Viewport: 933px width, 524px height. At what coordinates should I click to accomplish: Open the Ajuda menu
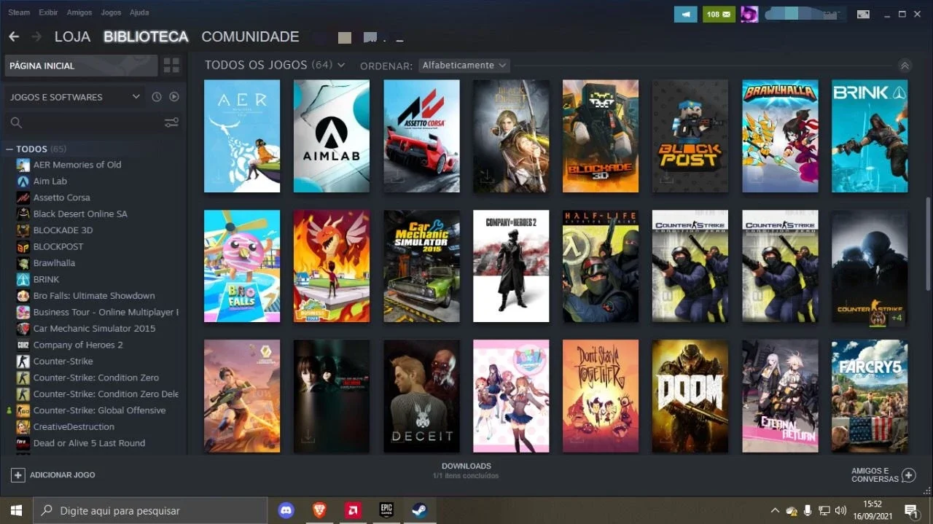pos(139,12)
